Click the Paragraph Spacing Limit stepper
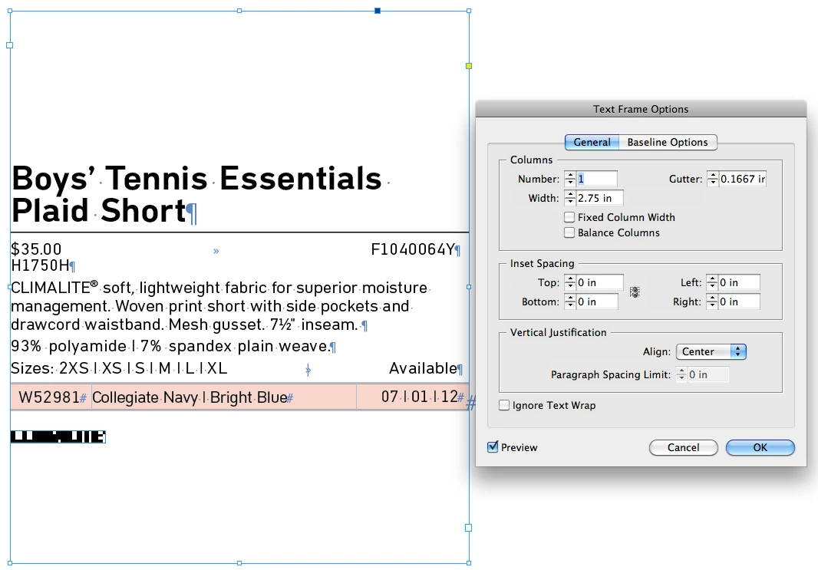818x570 pixels. pyautogui.click(x=681, y=374)
